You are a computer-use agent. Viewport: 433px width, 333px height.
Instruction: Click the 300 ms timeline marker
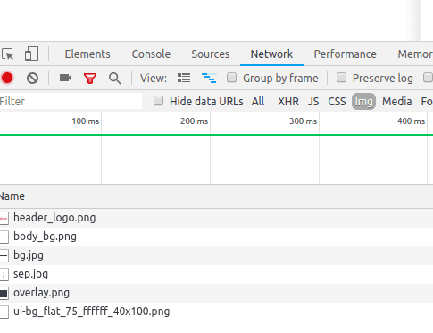pyautogui.click(x=303, y=121)
